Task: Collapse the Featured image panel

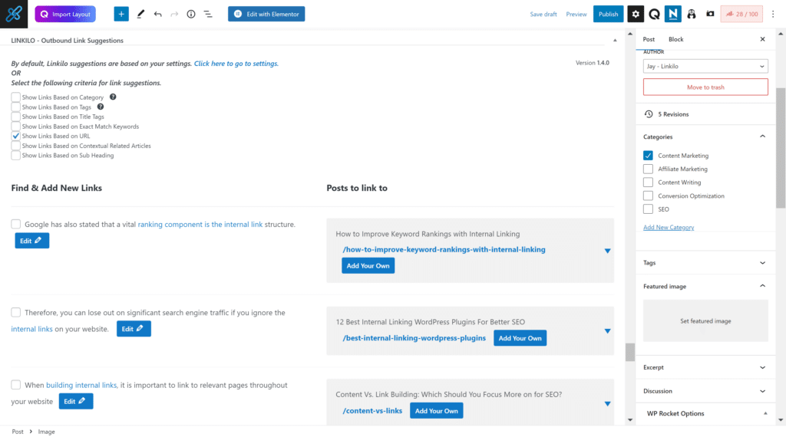Action: tap(762, 286)
